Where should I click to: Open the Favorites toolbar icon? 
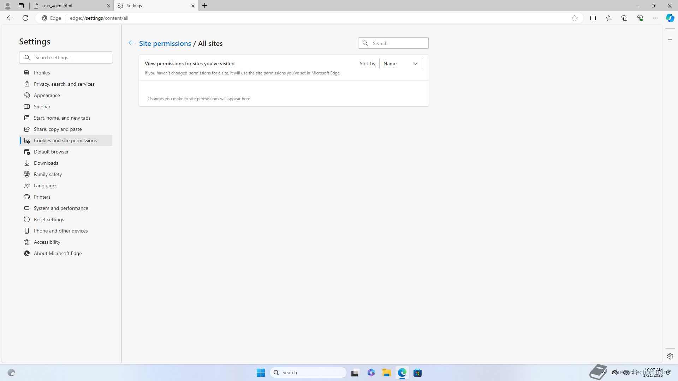608,18
